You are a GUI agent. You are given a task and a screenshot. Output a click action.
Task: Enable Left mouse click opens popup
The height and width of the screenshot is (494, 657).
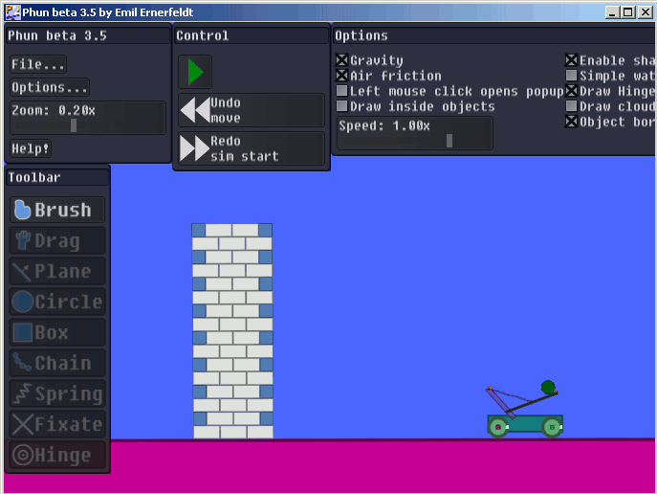coord(342,91)
